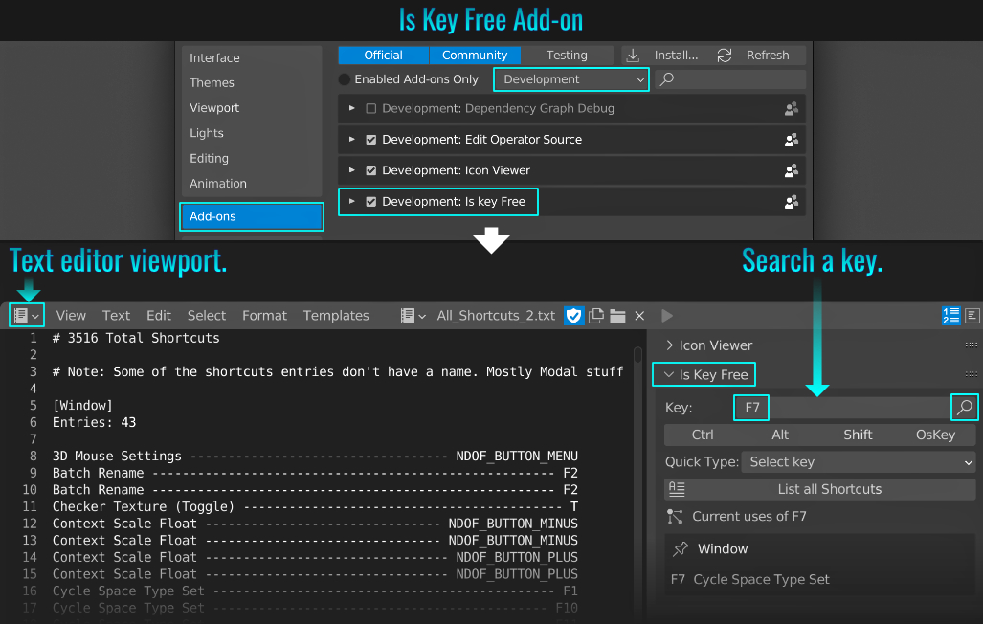Screen dimensions: 983x624
Task: Toggle line numbers icon in text editor
Action: coord(951,316)
